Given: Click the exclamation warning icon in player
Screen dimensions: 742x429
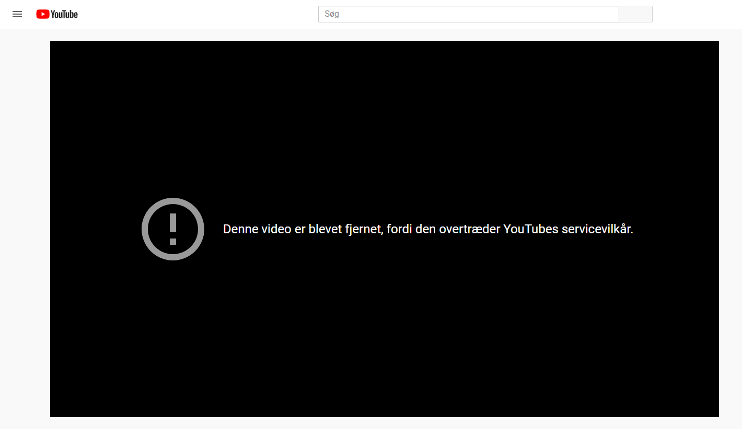Looking at the screenshot, I should [173, 229].
